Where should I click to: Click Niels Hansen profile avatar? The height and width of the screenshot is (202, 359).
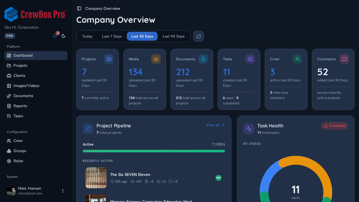[x=11, y=191]
